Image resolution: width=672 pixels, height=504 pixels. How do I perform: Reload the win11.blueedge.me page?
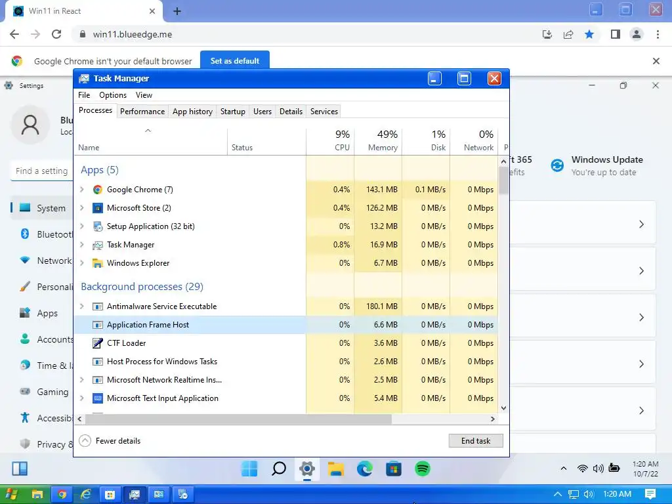[56, 34]
